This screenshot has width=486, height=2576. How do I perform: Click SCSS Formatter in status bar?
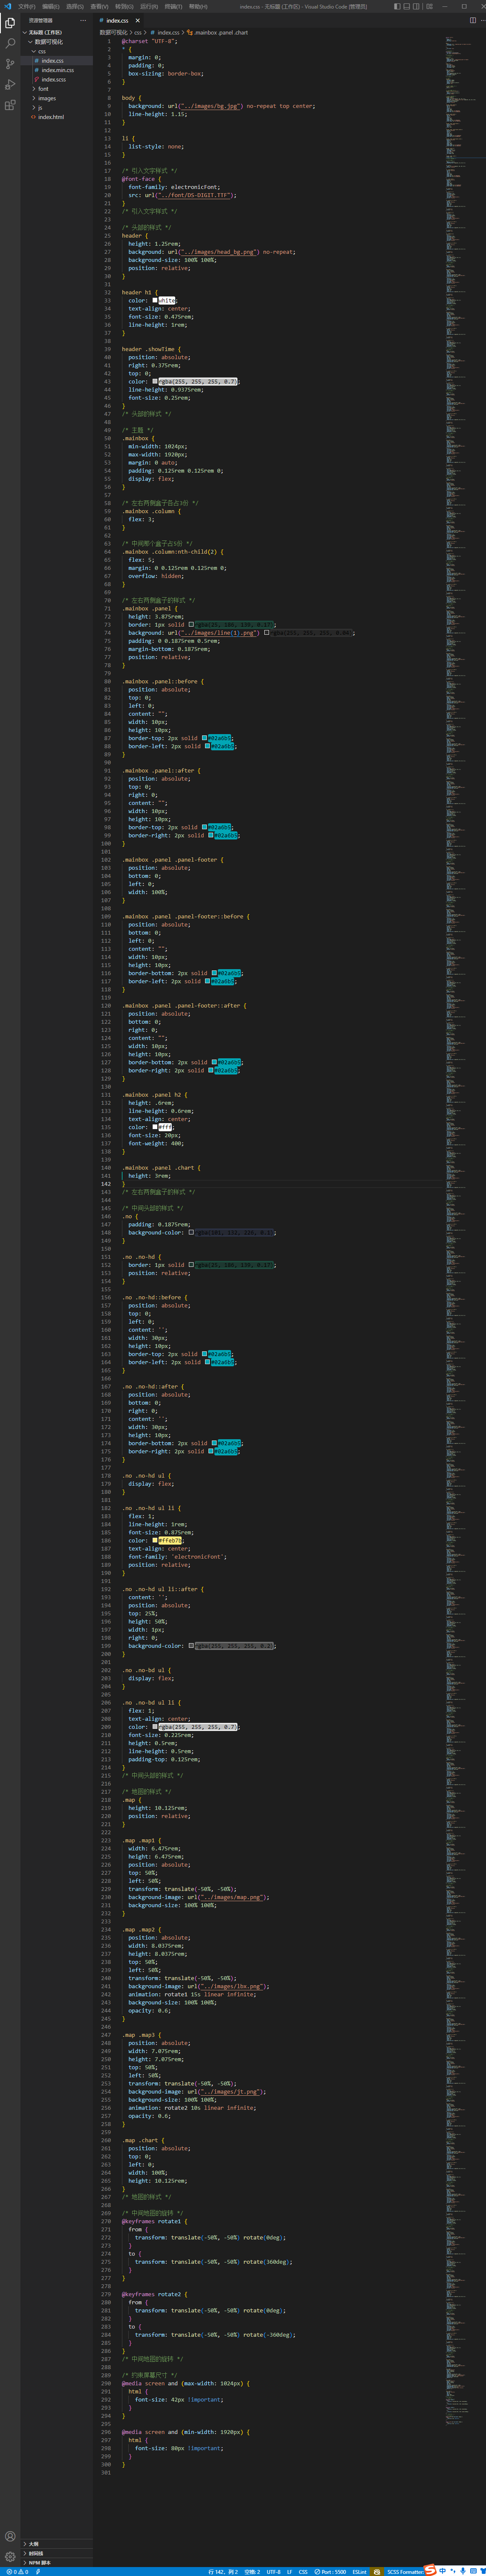tap(404, 2571)
